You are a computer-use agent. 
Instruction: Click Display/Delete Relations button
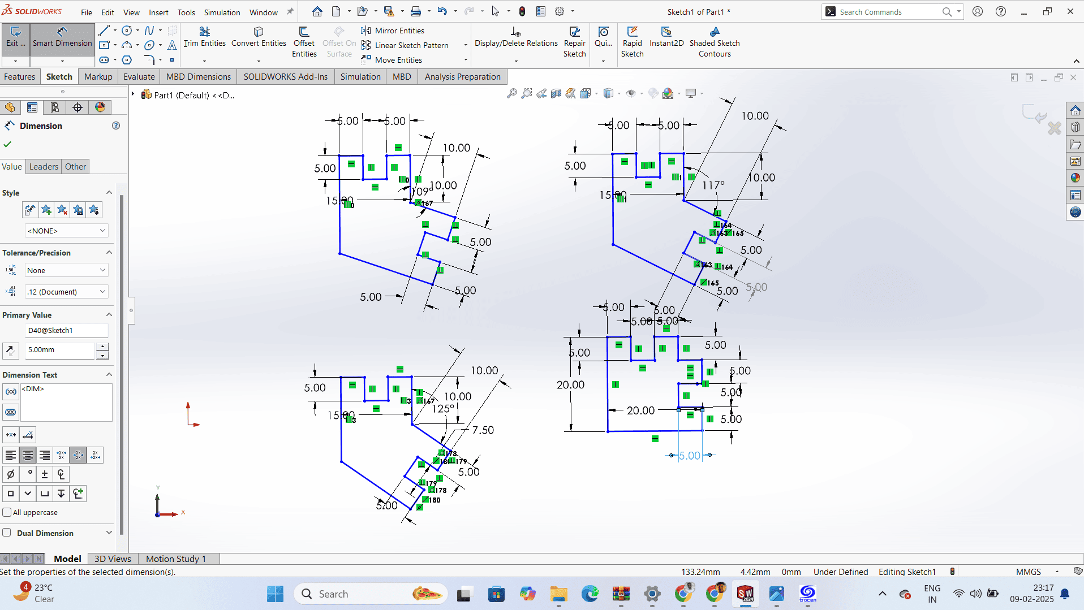(x=516, y=37)
